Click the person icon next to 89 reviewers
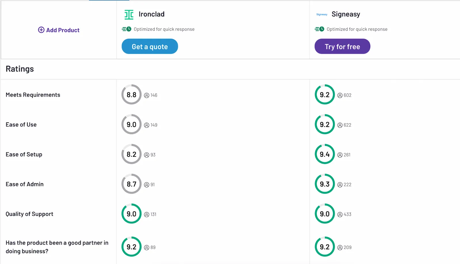The image size is (460, 264). [147, 247]
